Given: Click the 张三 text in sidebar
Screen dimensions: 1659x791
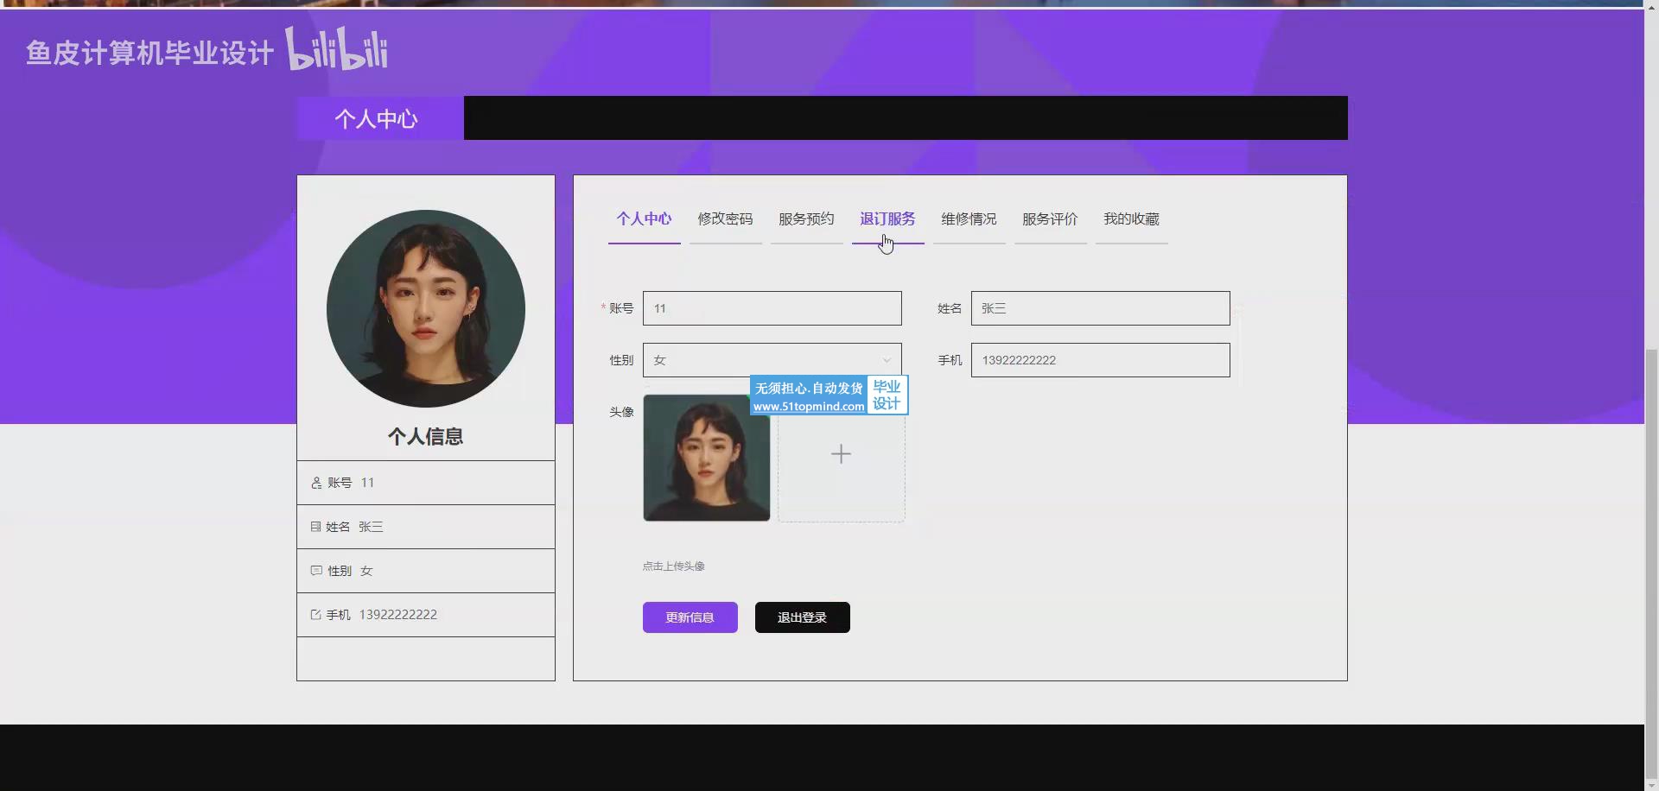Looking at the screenshot, I should click(x=371, y=527).
